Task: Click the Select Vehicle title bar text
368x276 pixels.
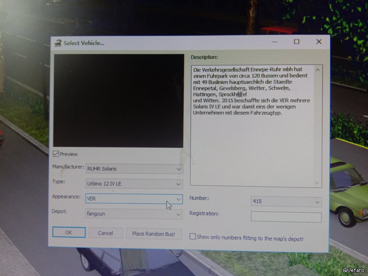Action: [84, 43]
